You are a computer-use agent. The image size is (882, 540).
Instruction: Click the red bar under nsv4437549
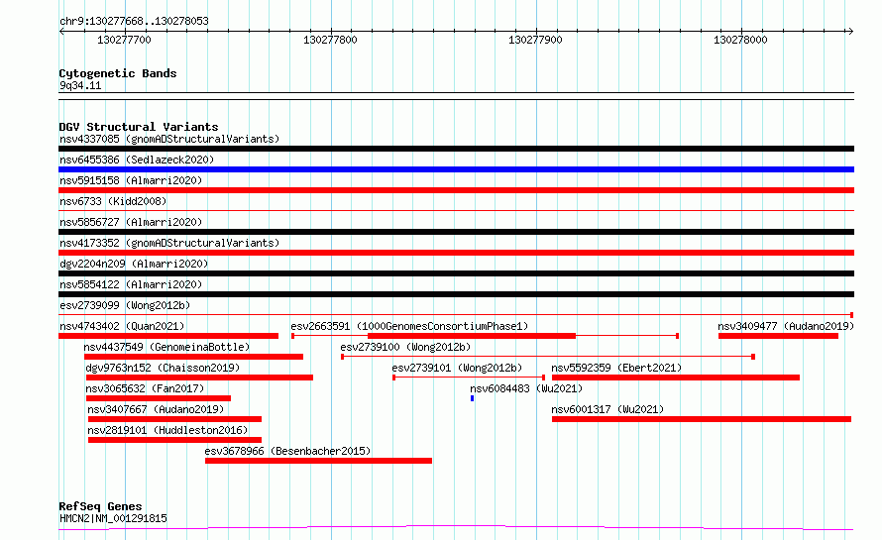tap(193, 357)
